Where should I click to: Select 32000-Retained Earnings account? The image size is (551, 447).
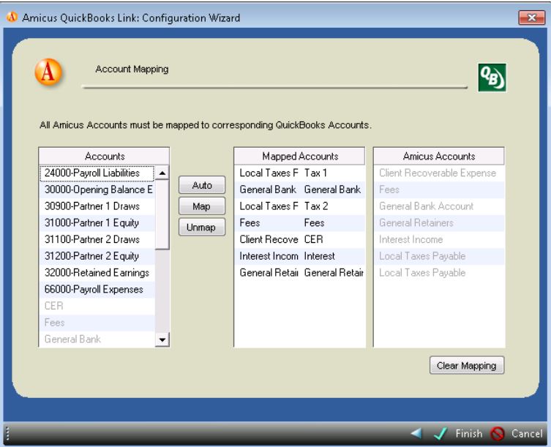click(97, 273)
